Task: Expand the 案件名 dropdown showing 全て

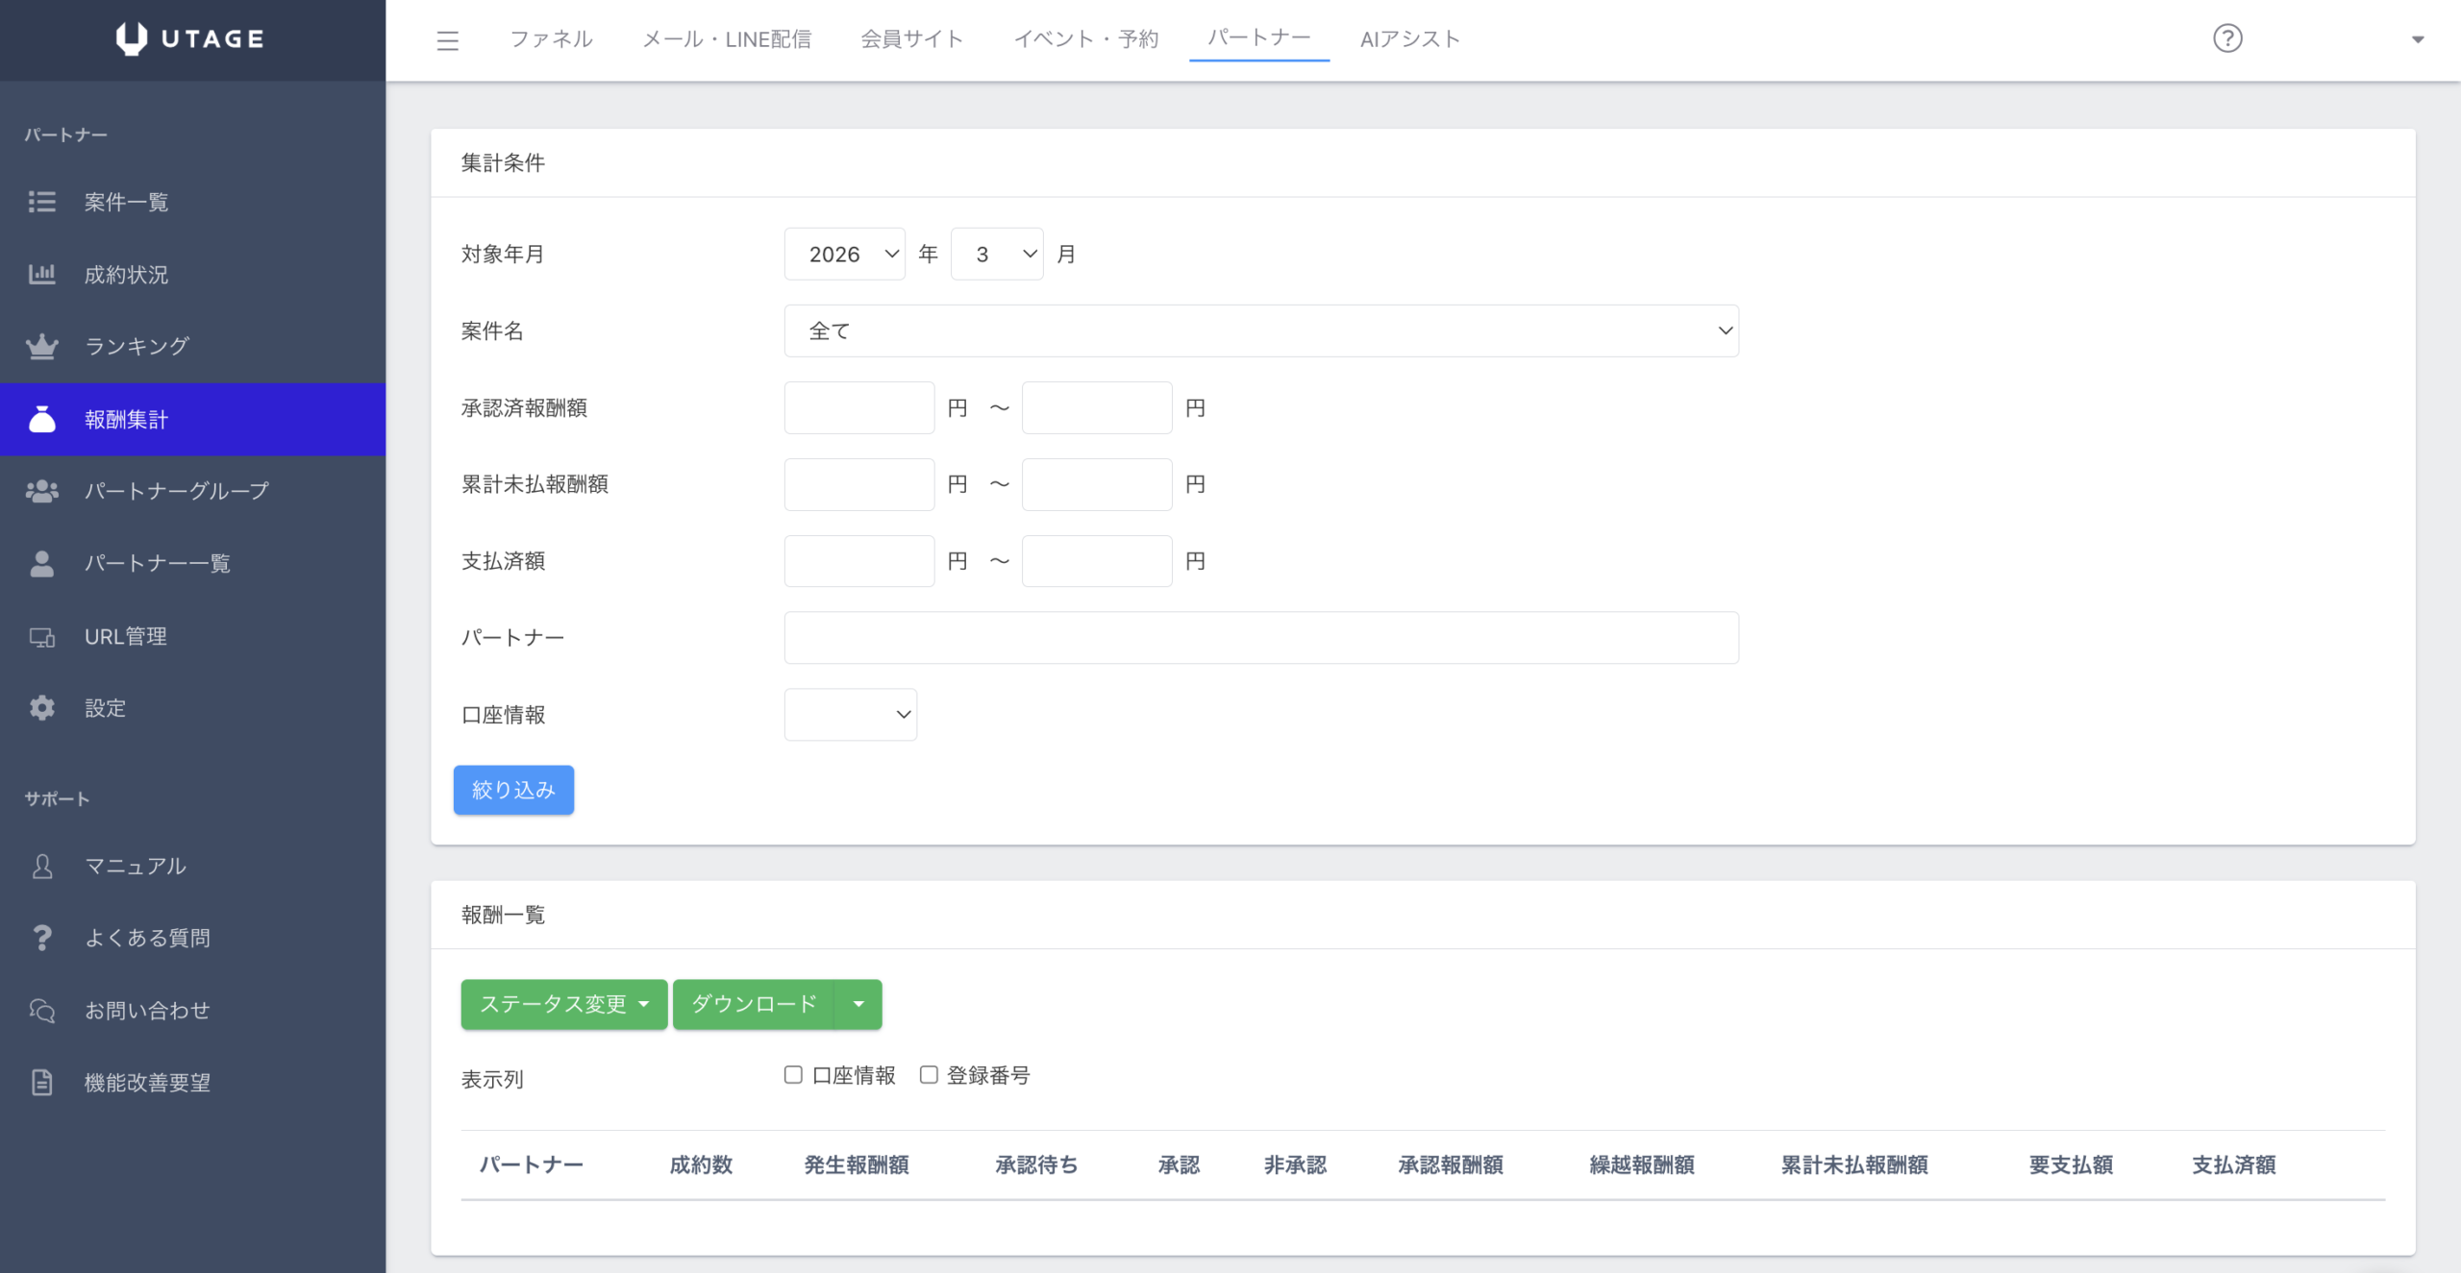Action: click(x=1260, y=331)
